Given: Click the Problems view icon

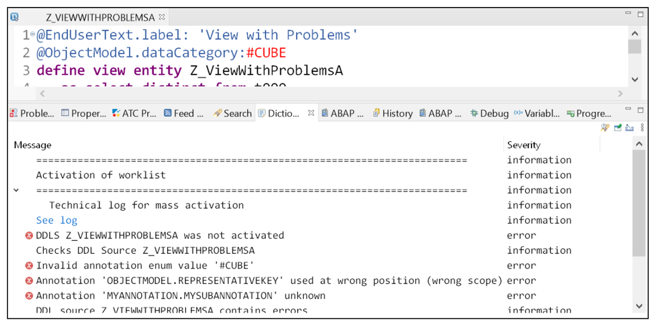Looking at the screenshot, I should [13, 113].
